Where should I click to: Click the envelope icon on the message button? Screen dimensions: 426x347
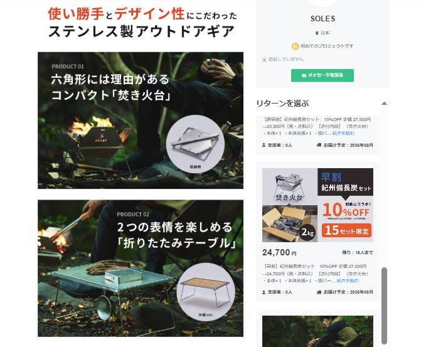click(304, 75)
